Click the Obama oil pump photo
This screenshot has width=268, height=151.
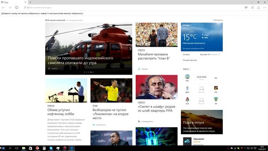tap(66, 91)
